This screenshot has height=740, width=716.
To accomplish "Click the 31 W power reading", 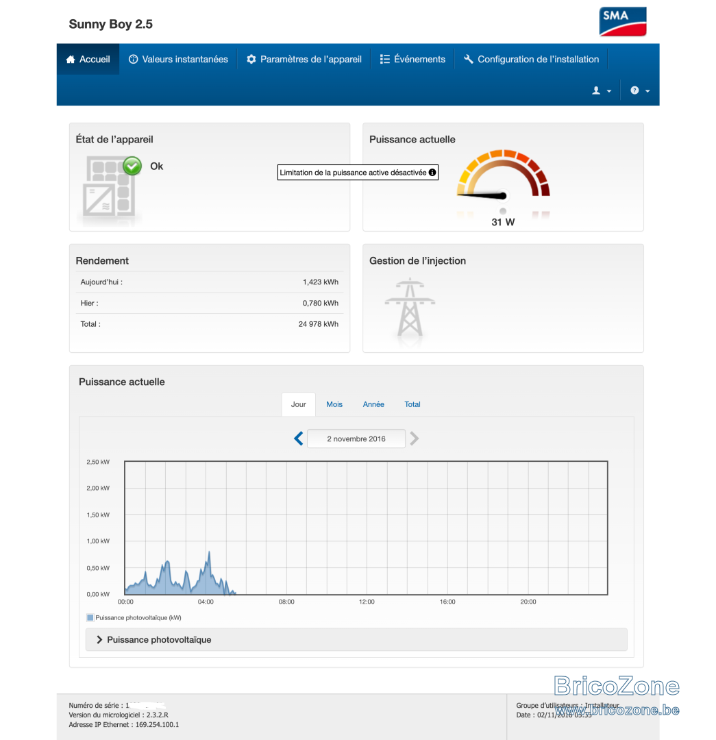I will 503,222.
